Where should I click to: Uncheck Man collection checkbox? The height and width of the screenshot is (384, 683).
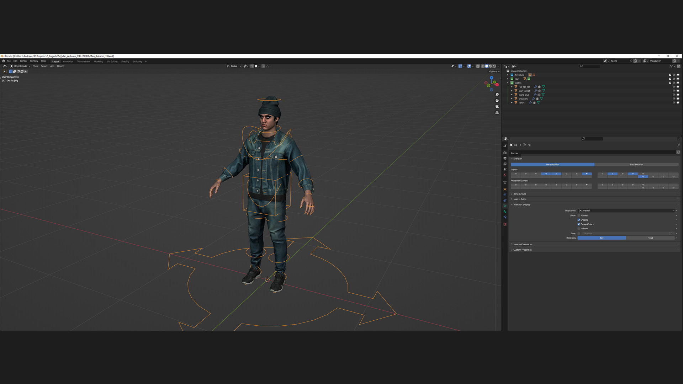pos(670,79)
